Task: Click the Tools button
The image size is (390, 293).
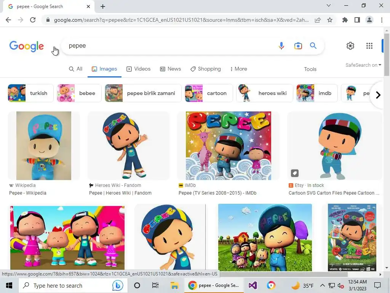Action: [310, 69]
